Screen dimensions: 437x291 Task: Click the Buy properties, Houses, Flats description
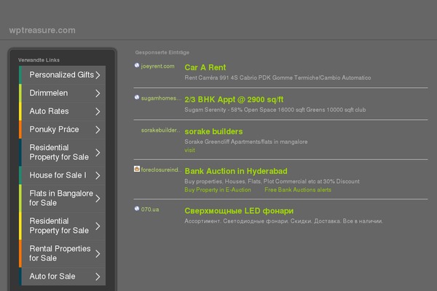[x=272, y=182]
